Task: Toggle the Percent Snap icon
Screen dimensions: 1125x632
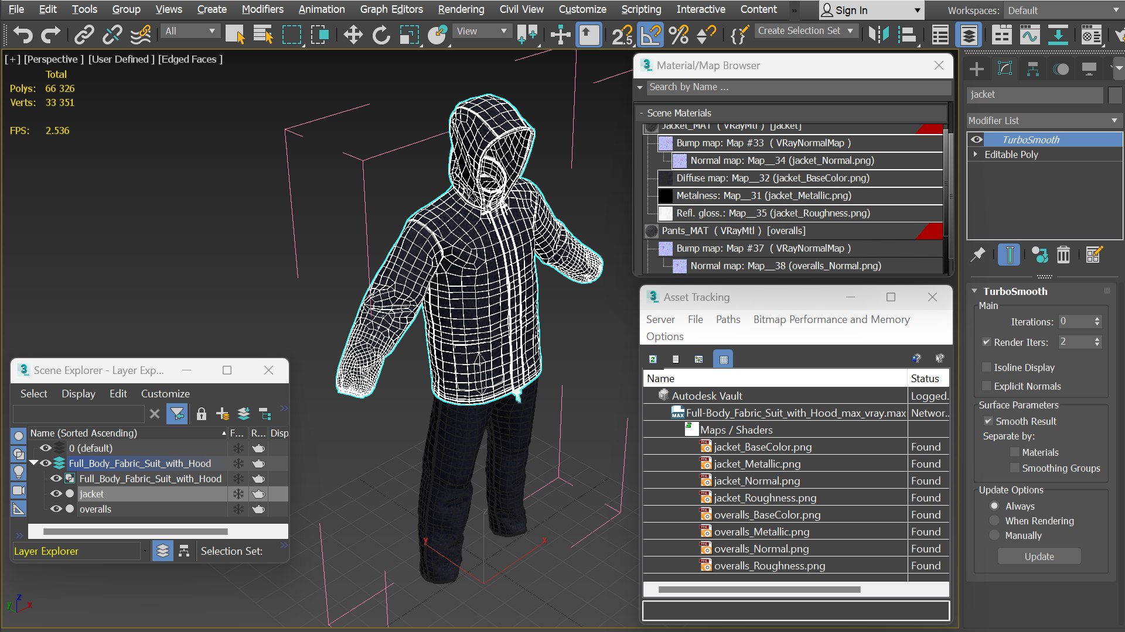Action: click(x=679, y=35)
